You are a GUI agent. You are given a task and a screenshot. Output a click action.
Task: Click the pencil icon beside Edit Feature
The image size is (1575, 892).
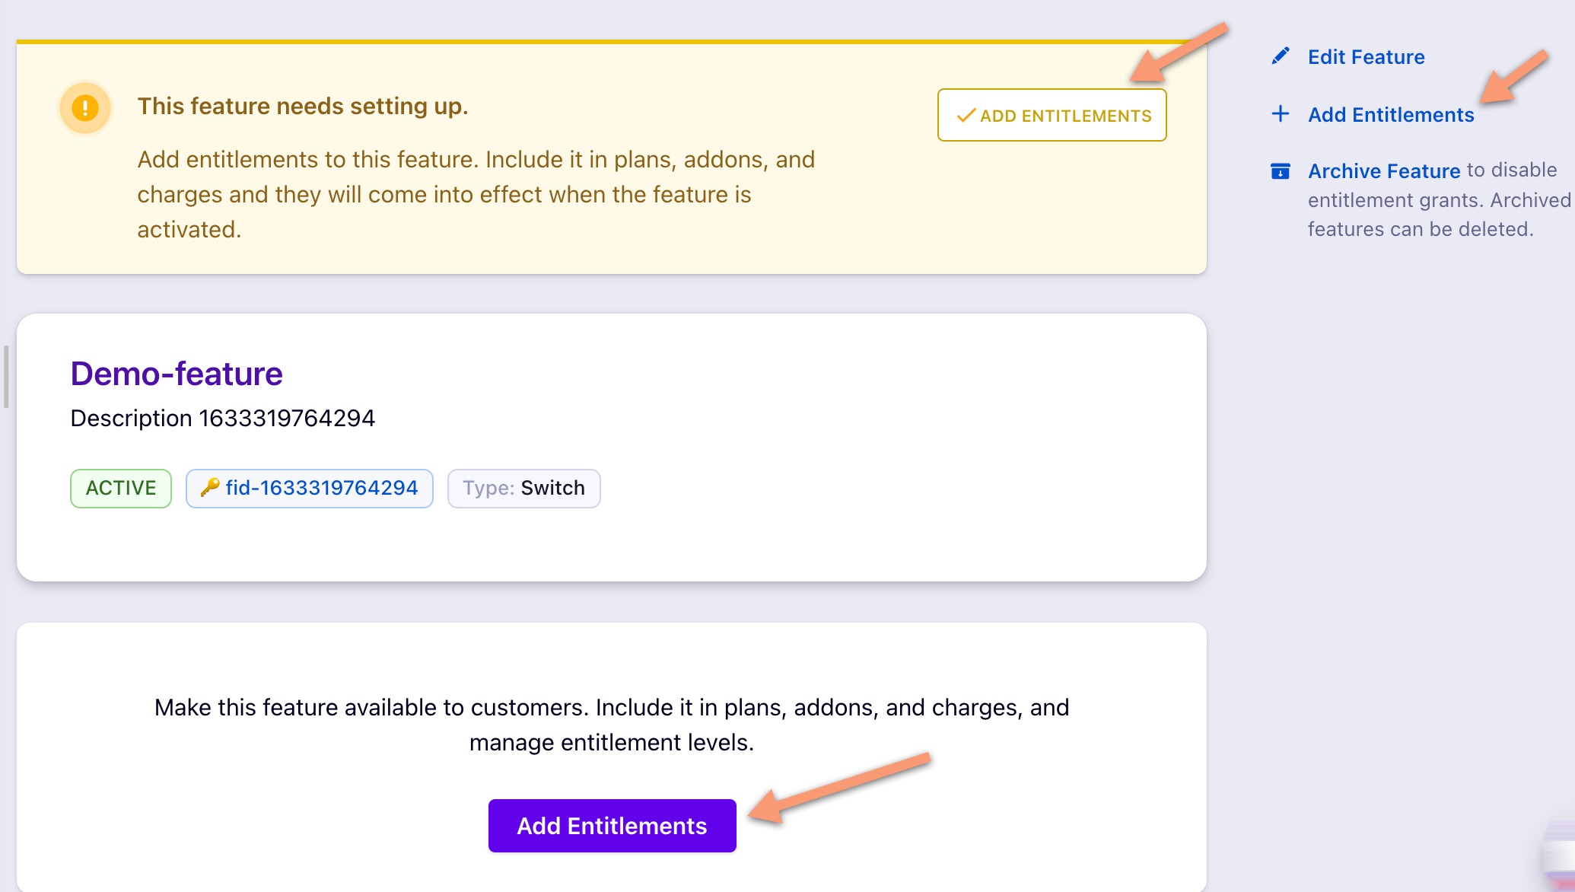[1281, 56]
